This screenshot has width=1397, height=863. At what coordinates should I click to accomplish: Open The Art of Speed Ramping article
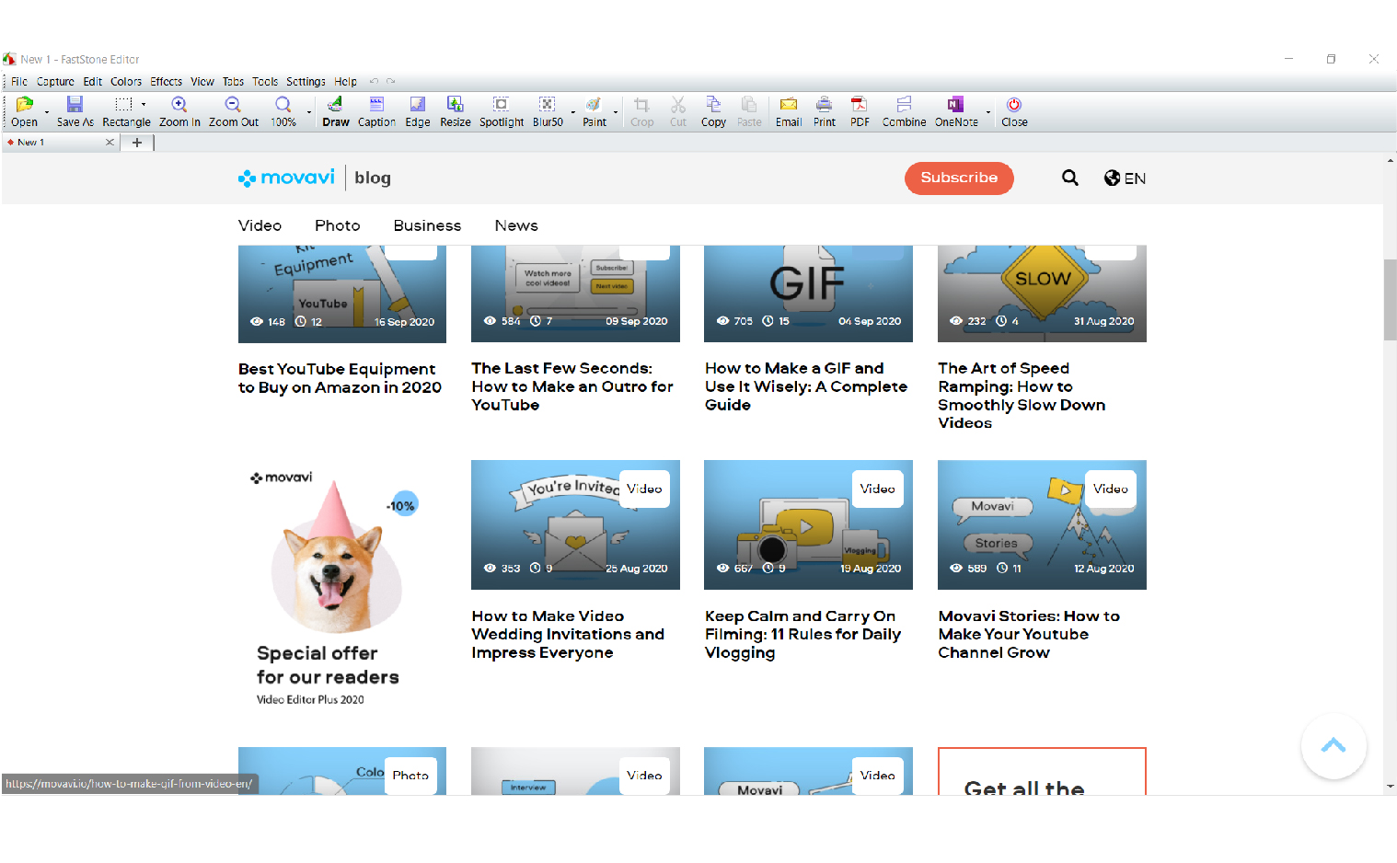click(x=1022, y=396)
